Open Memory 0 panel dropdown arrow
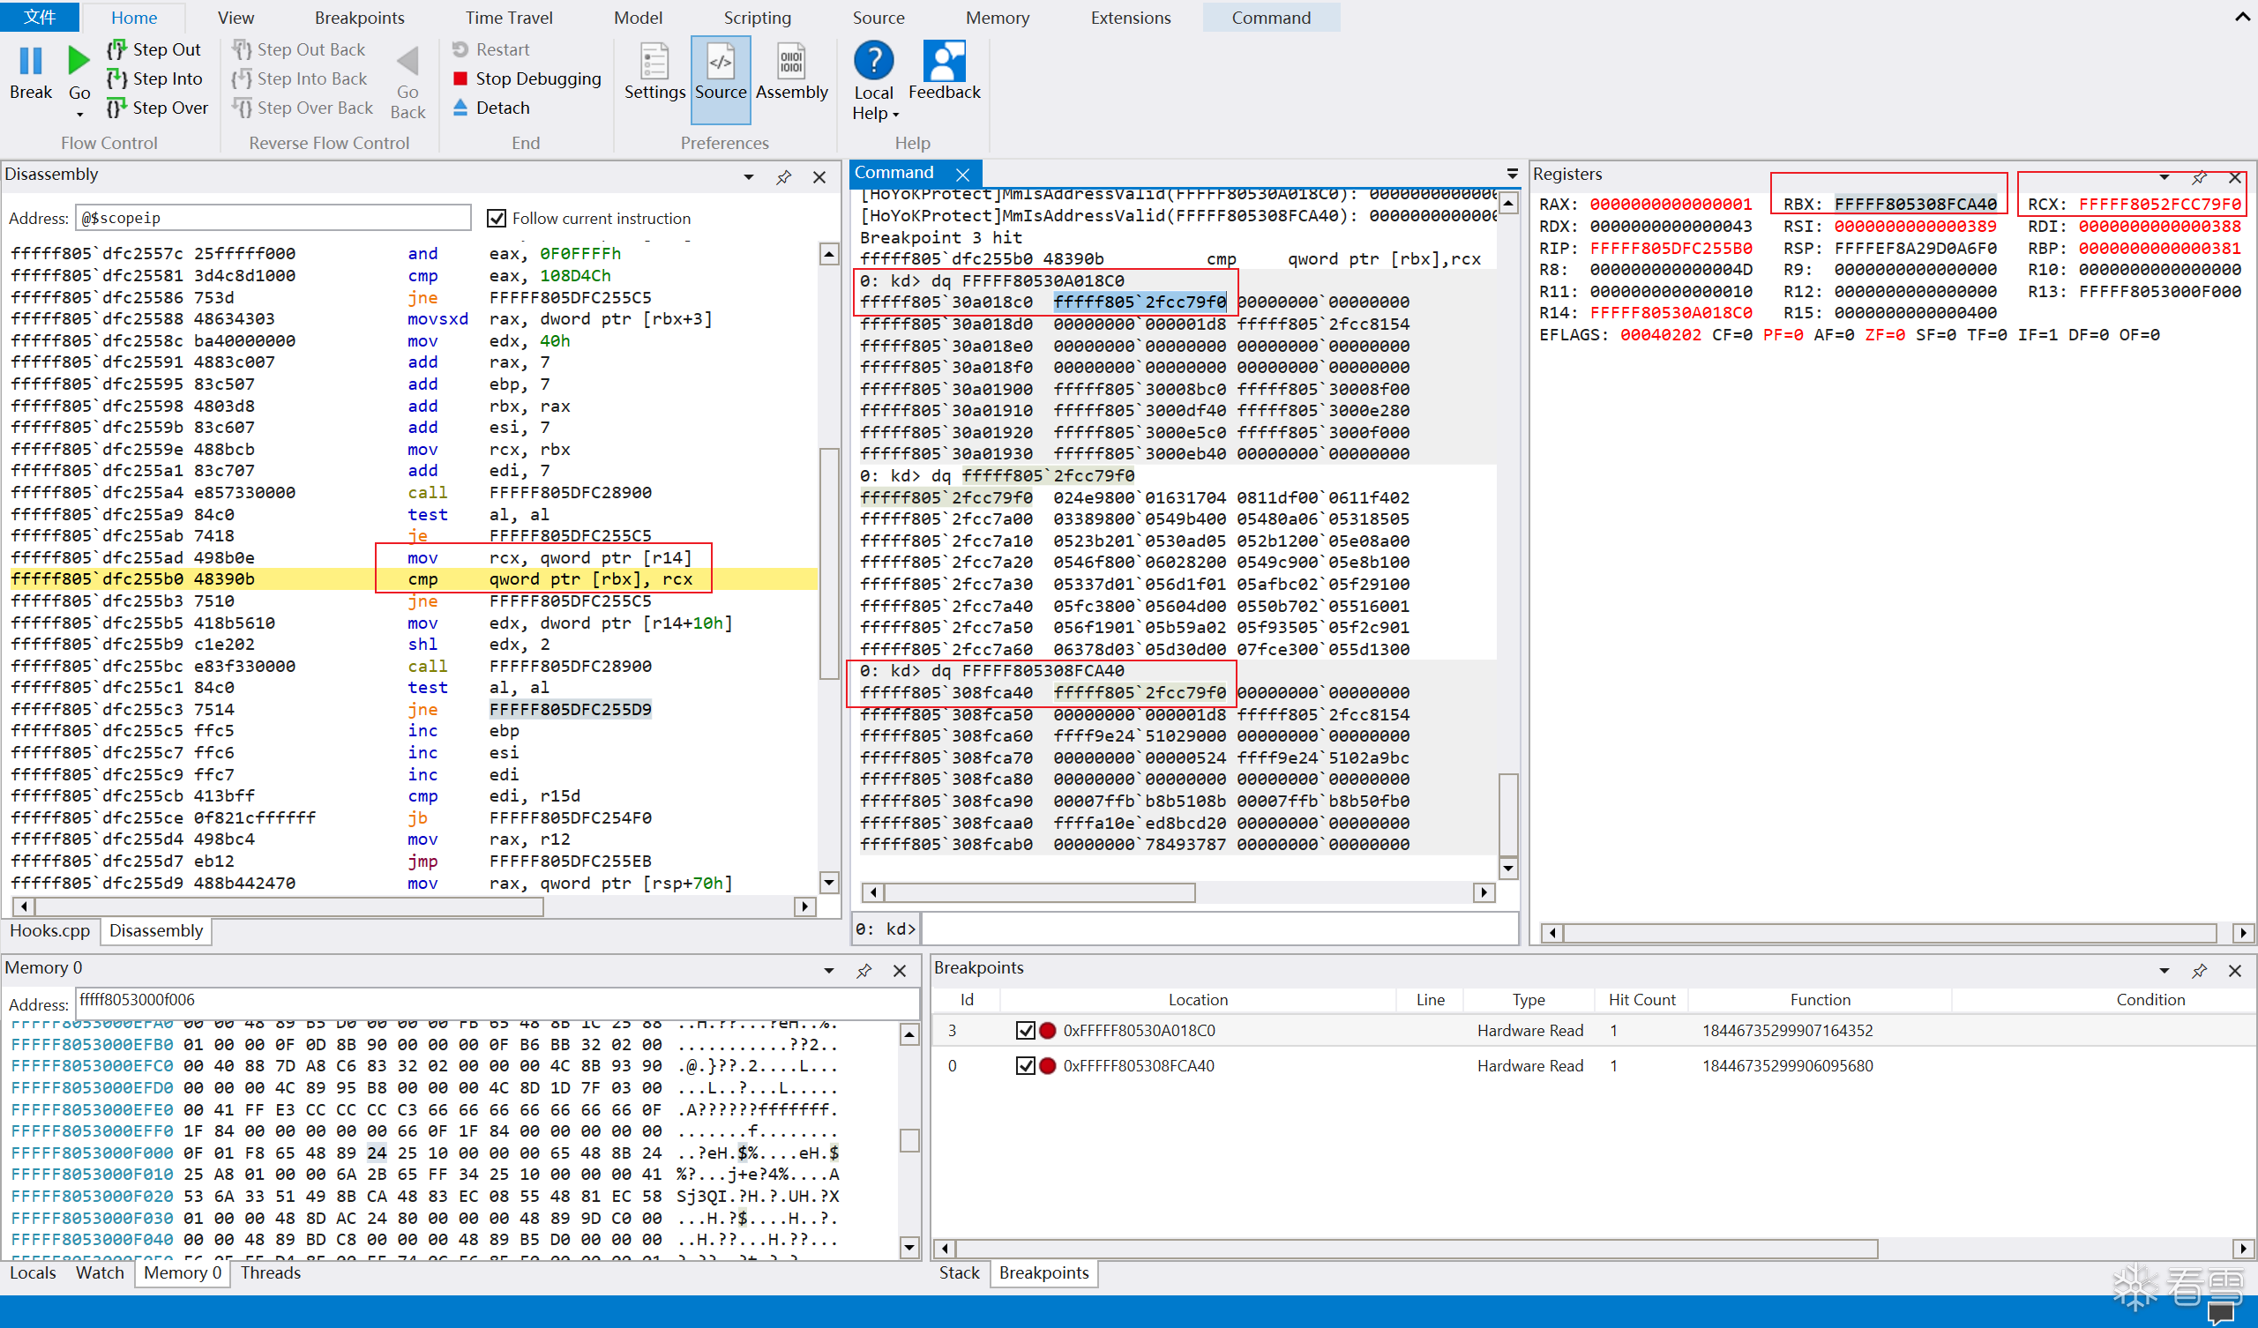Image resolution: width=2258 pixels, height=1328 pixels. coord(829,971)
